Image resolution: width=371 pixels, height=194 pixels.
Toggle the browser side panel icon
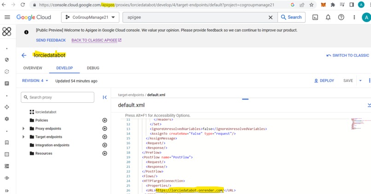[x=352, y=5]
